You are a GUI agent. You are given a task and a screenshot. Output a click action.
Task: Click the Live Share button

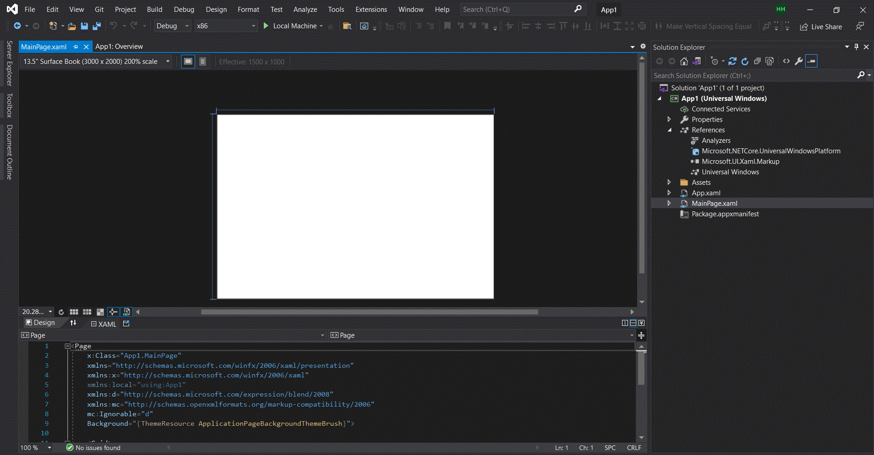(821, 26)
